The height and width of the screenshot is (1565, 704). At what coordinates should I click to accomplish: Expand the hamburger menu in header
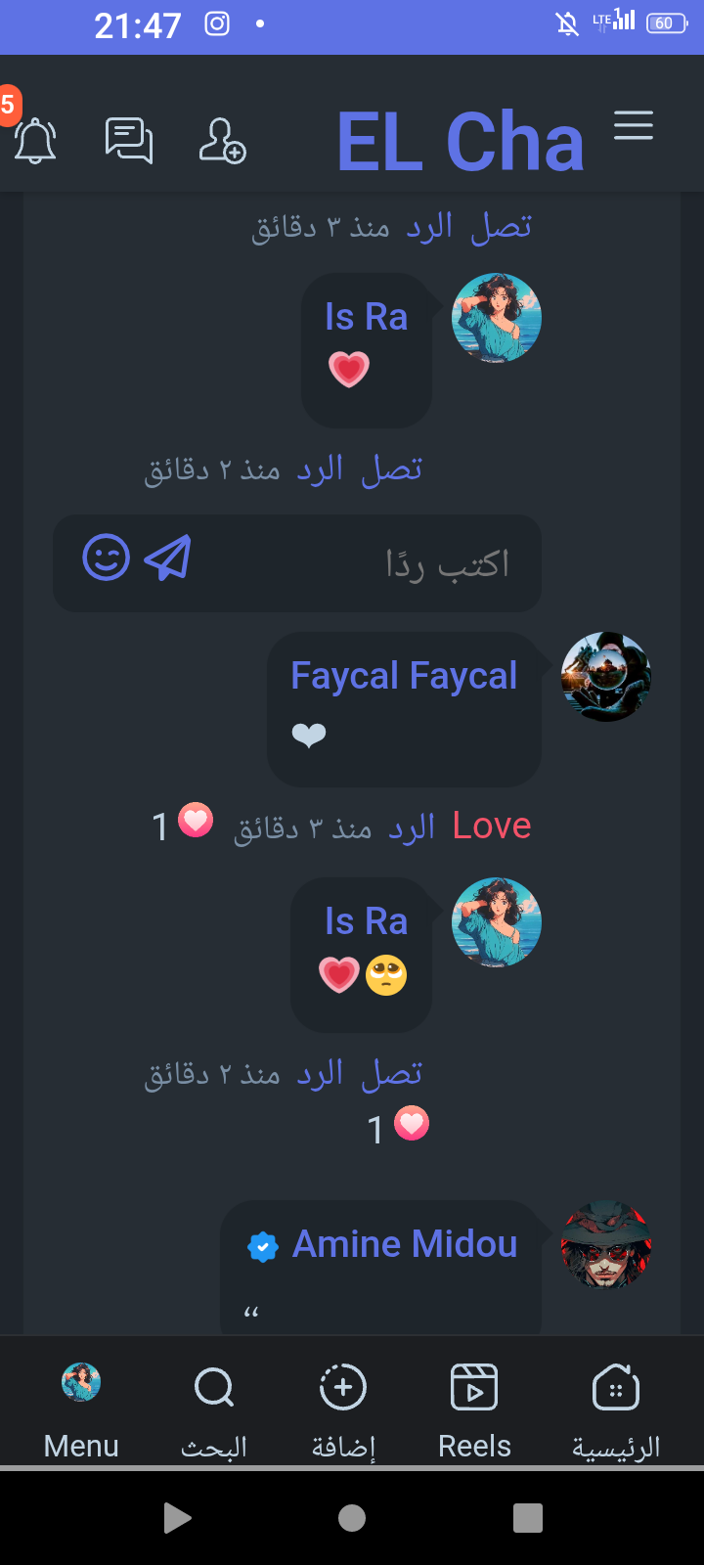click(x=634, y=125)
